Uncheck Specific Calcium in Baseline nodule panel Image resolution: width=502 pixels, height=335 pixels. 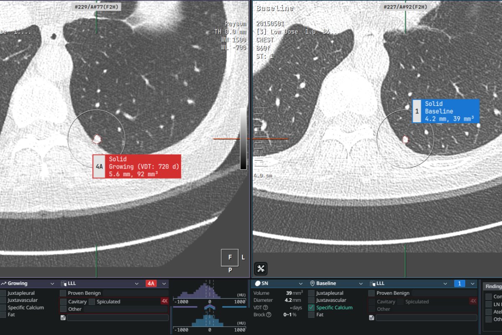(x=312, y=307)
